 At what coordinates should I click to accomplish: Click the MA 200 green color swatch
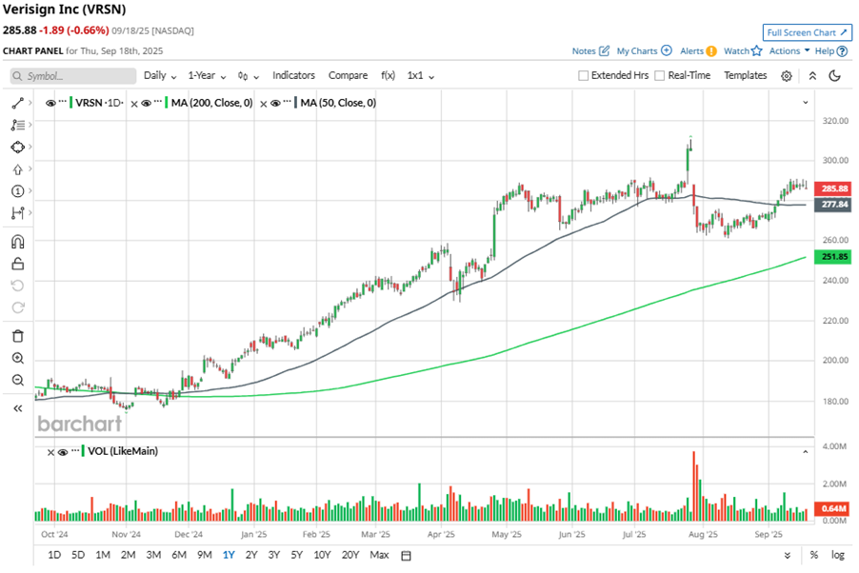(x=167, y=103)
